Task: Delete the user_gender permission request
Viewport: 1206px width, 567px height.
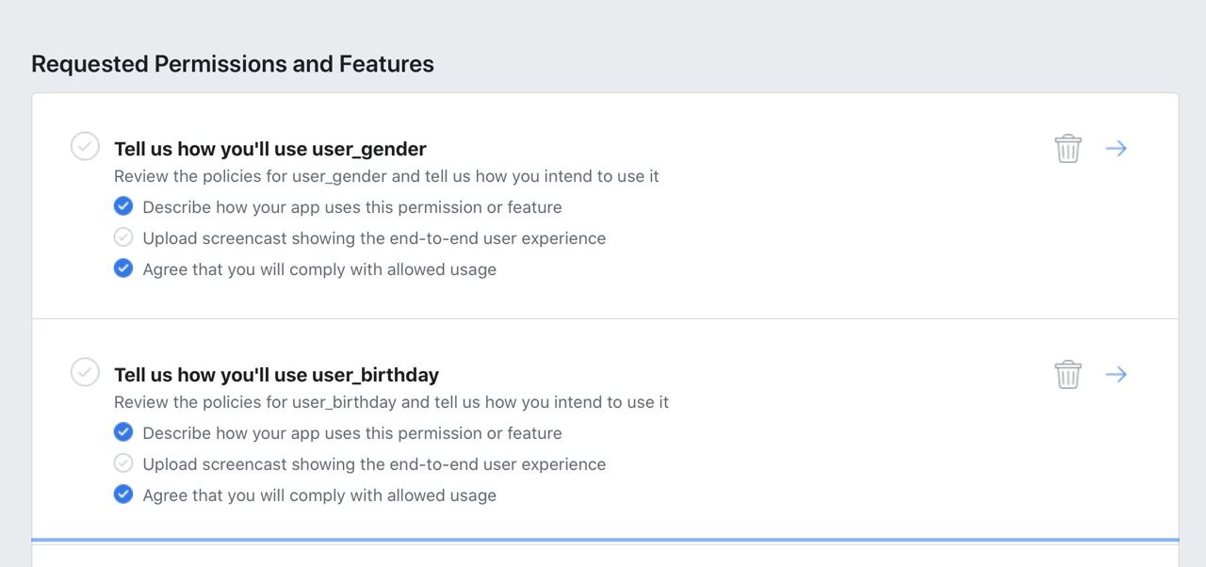Action: [1067, 148]
